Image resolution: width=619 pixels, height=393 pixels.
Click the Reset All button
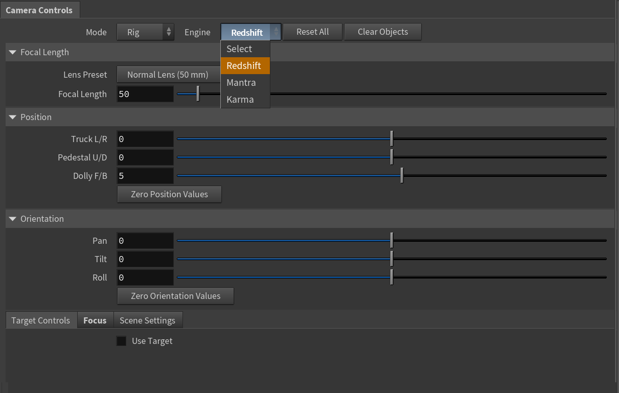(313, 32)
